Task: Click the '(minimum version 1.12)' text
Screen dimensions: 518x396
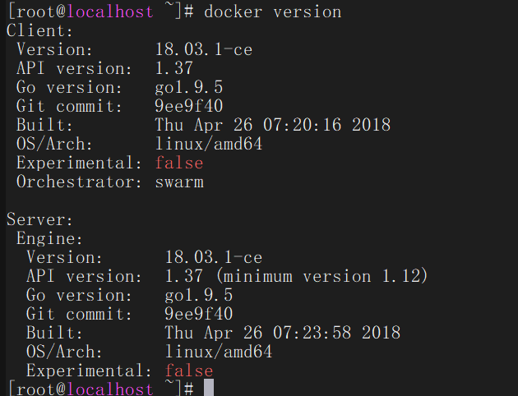Action: (x=322, y=276)
